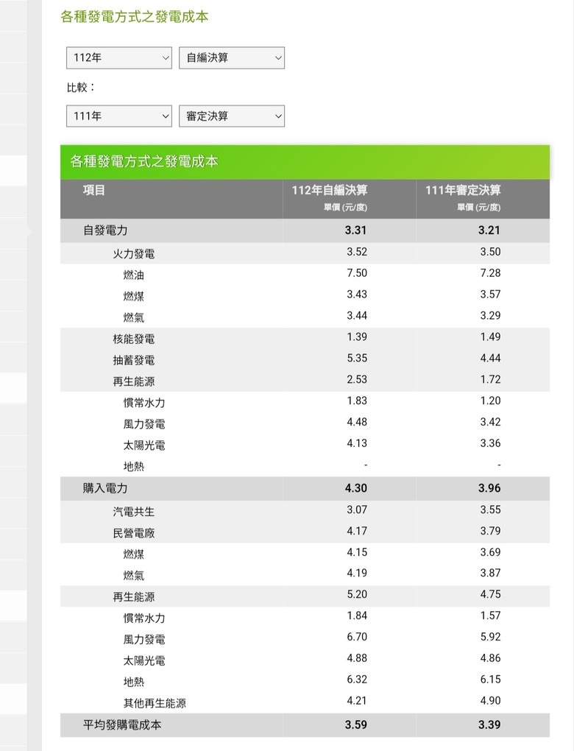Click the 4.44 value for 抽蓄發電

coord(491,359)
